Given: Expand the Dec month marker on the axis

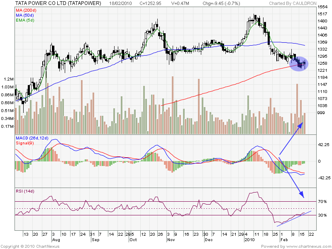Looking at the screenshot, I should (x=208, y=239).
